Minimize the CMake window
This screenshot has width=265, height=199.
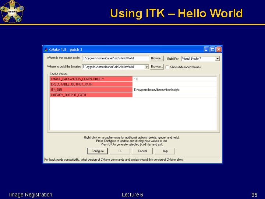point(206,50)
